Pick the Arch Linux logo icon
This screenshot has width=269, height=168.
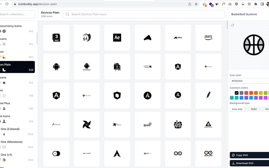[x=117, y=154]
